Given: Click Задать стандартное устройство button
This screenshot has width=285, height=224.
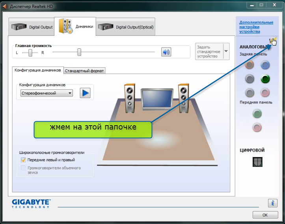Looking at the screenshot, I should 209,51.
